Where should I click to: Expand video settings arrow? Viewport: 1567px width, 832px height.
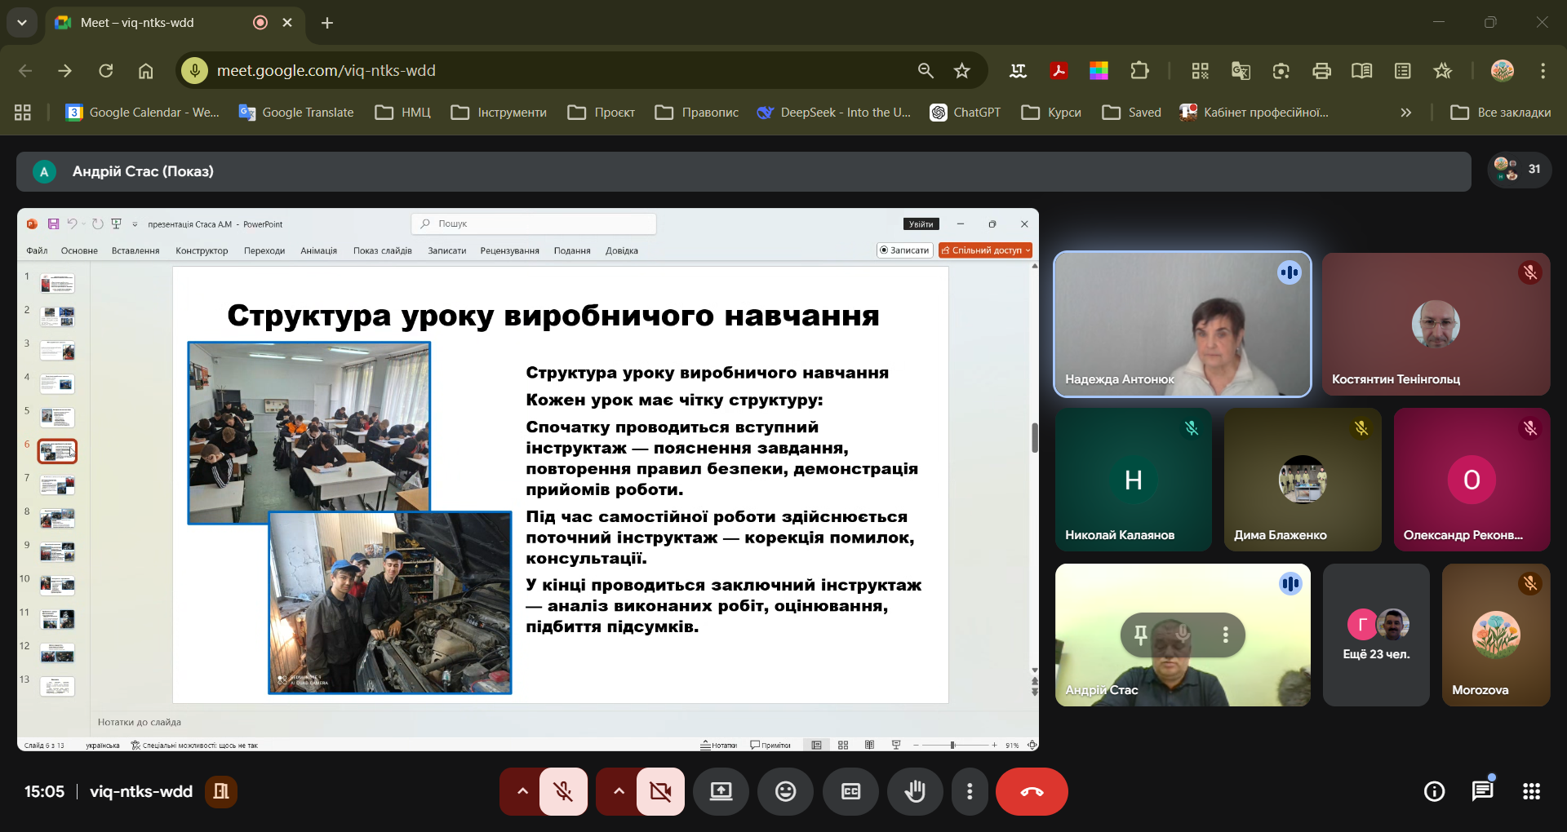point(619,791)
